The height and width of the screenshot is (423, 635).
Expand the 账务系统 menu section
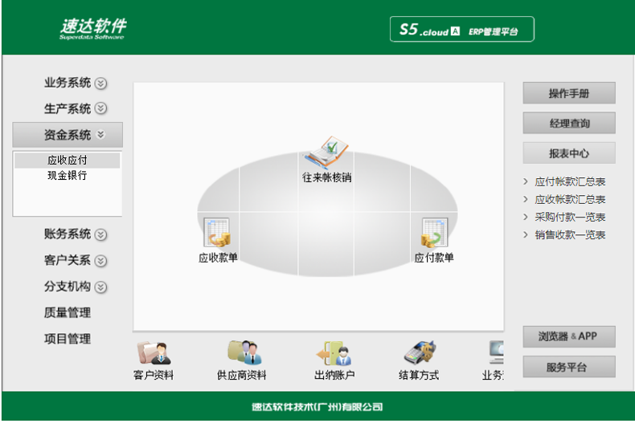75,234
